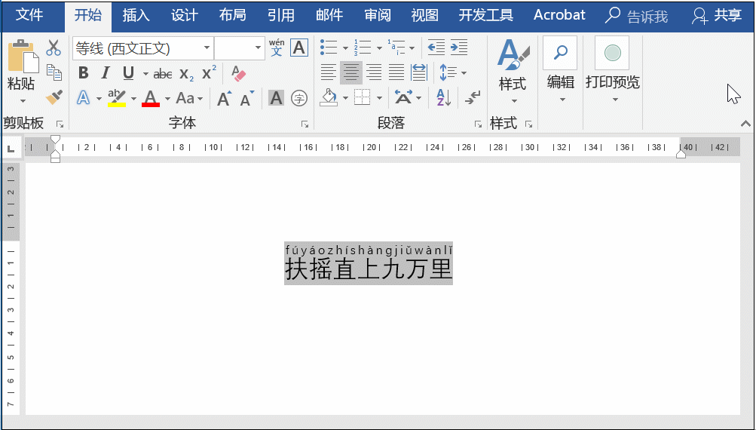Toggle borders on selection
Image resolution: width=756 pixels, height=430 pixels.
tap(362, 98)
